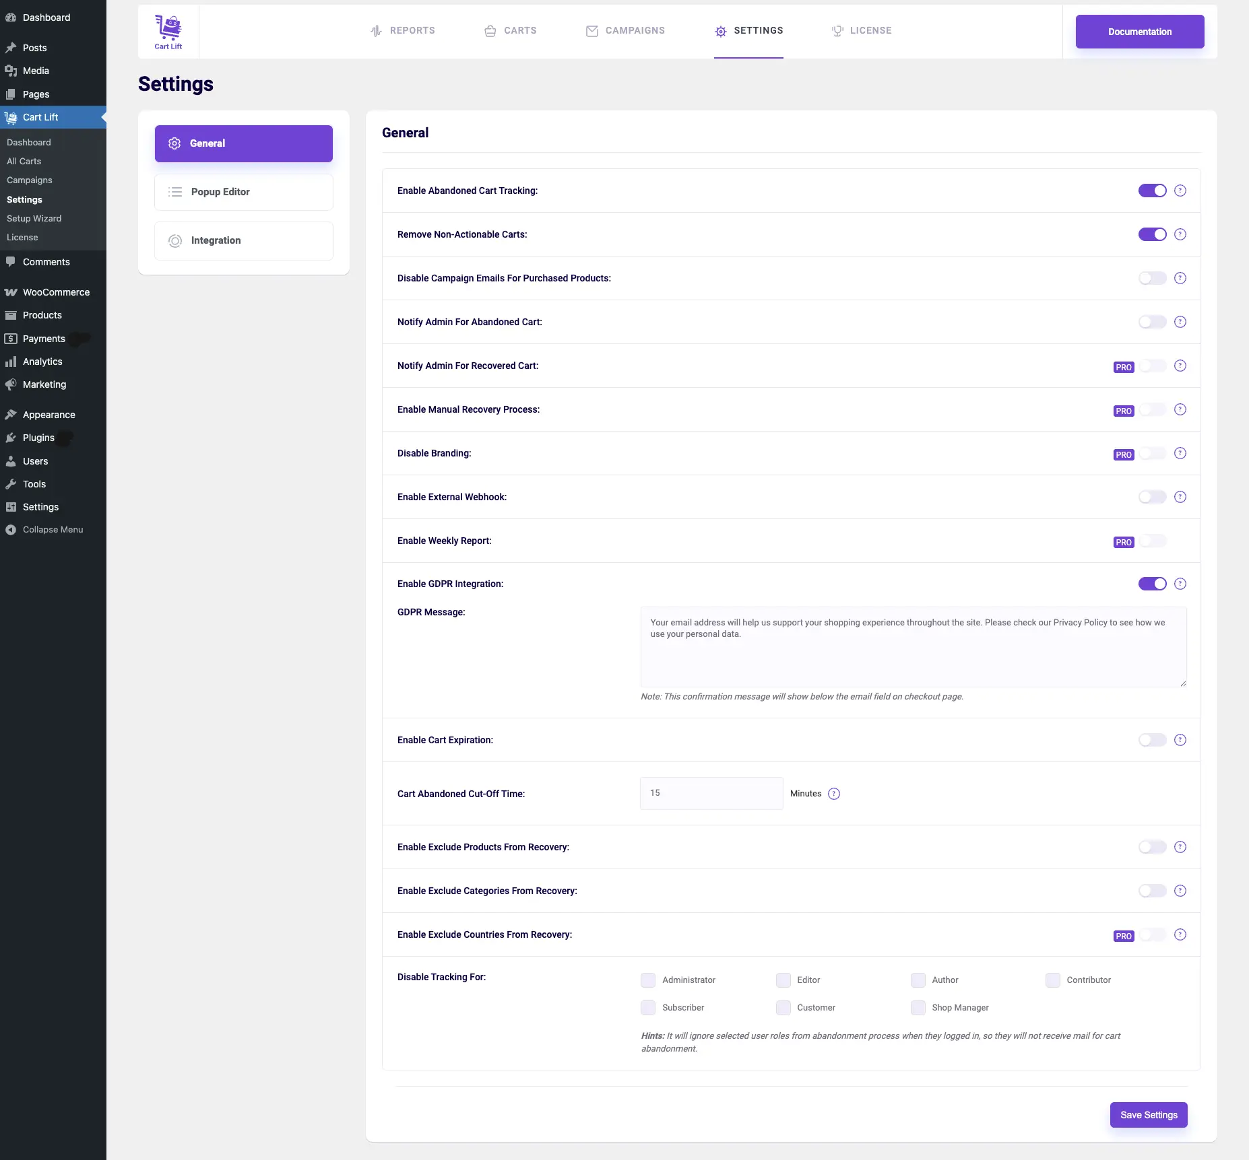Image resolution: width=1249 pixels, height=1160 pixels.
Task: Click the Cart Abandoned Cut-Off Time input field
Action: click(x=711, y=793)
